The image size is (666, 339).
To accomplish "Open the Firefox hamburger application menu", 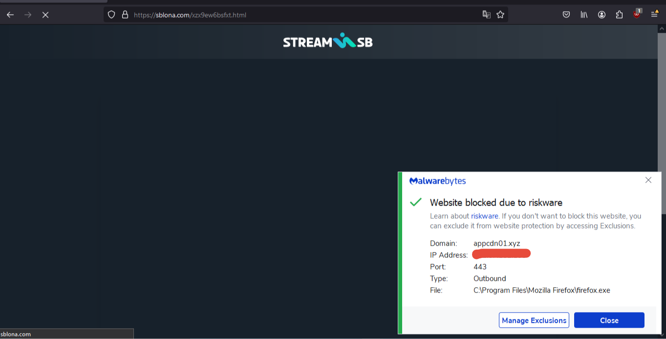I will point(655,15).
